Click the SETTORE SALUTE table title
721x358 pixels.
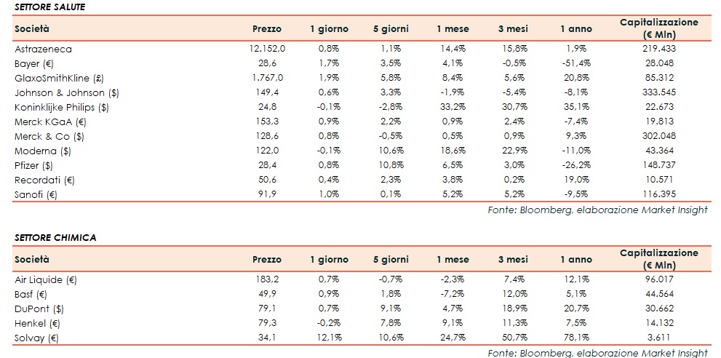coord(45,6)
